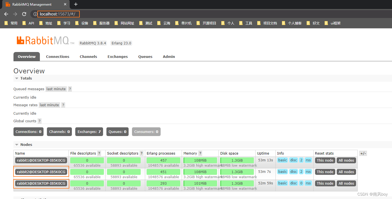The width and height of the screenshot is (392, 199).
Task: Open the 云海 bookmark folder
Action: [164, 23]
